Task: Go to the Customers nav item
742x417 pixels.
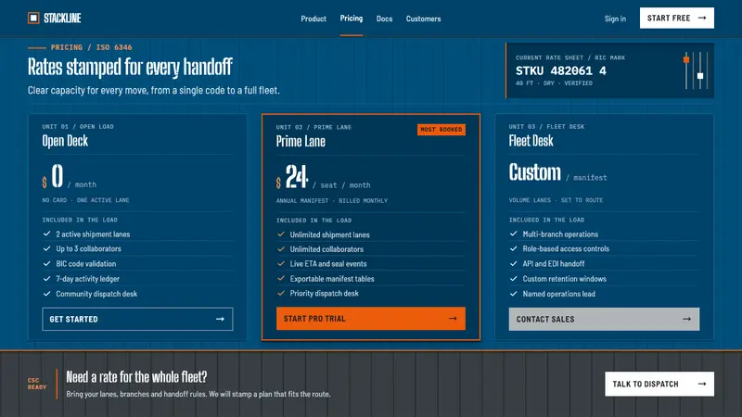Action: pos(423,19)
